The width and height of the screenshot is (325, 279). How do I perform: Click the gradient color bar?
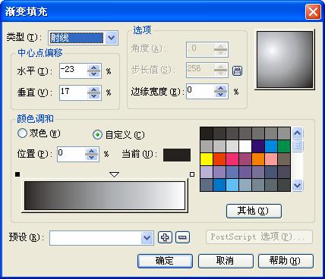tap(105, 196)
